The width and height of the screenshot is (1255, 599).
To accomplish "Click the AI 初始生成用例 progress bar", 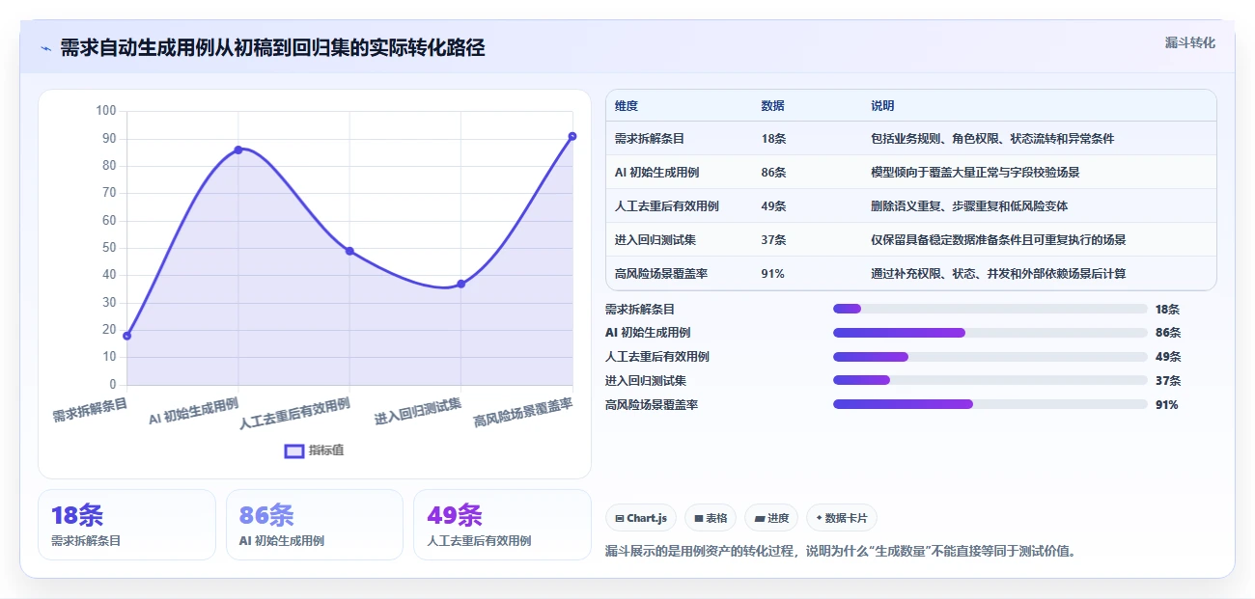I will pos(990,333).
